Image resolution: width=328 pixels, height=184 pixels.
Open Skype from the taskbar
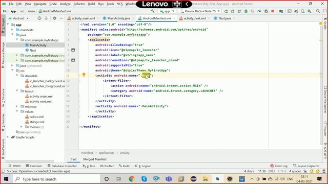pyautogui.click(x=144, y=179)
